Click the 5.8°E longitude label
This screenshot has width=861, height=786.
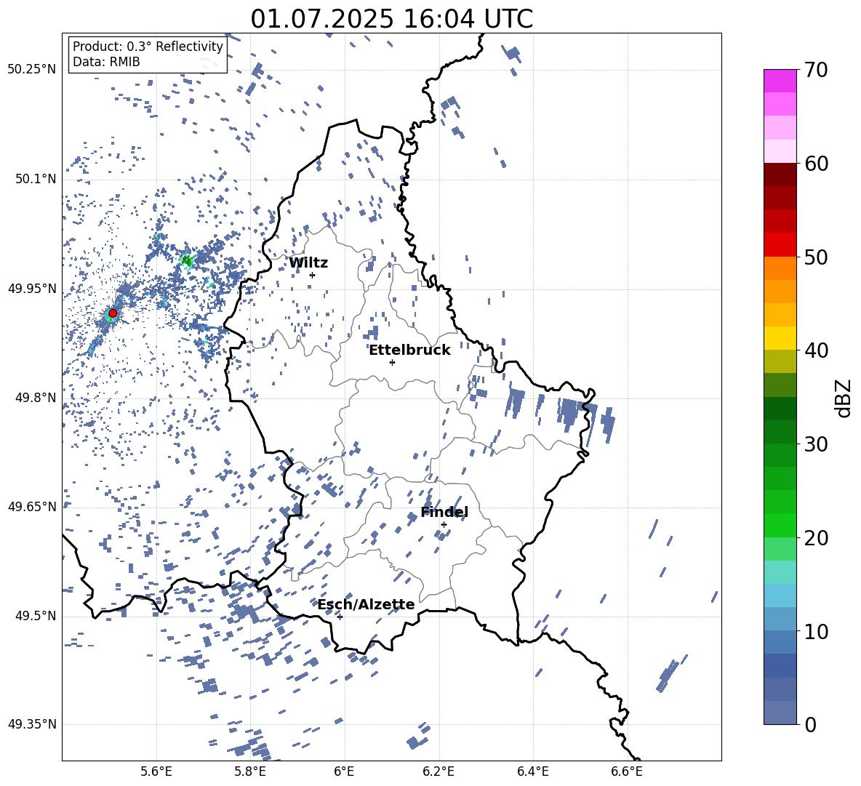[x=250, y=771]
